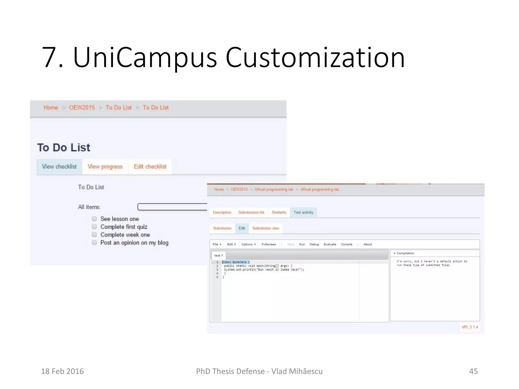This screenshot has width=519, height=389.
Task: Tick the 'Complete week one' checkbox
Action: click(x=94, y=235)
